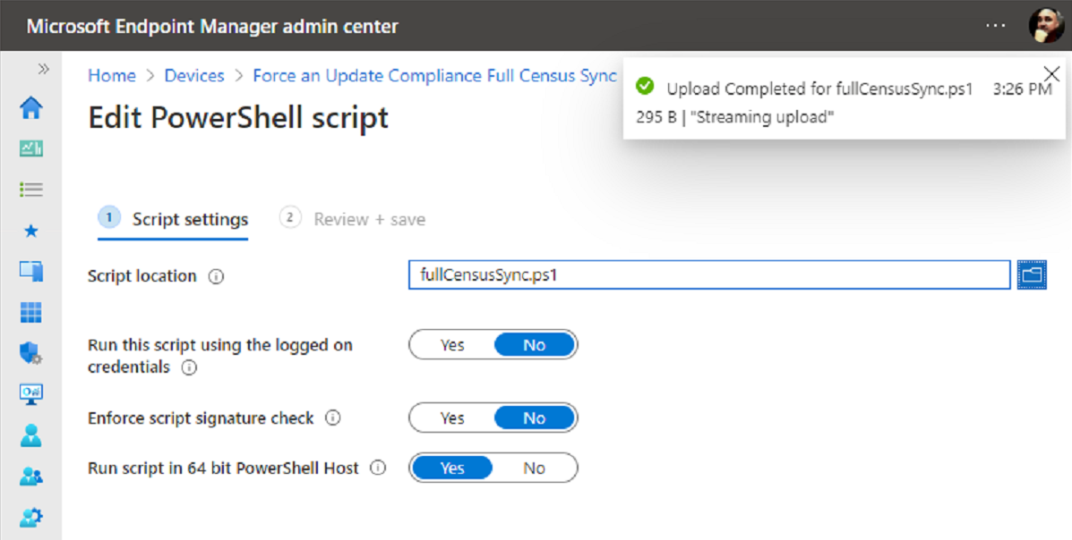Image resolution: width=1072 pixels, height=540 pixels.
Task: Browse for script with folder icon
Action: tap(1032, 275)
